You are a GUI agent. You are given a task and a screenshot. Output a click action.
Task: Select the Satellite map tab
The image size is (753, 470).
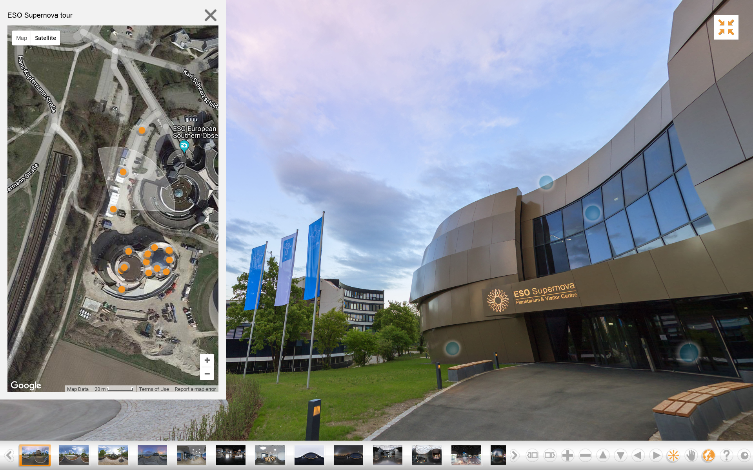(x=45, y=38)
